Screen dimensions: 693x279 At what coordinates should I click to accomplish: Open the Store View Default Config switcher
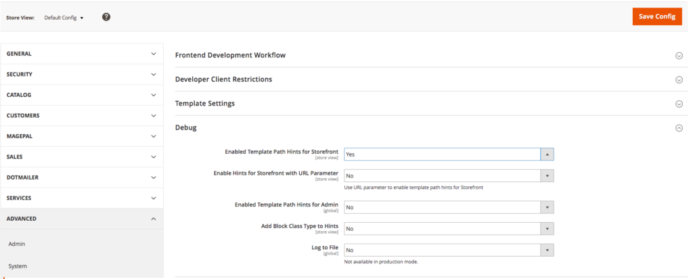click(64, 18)
